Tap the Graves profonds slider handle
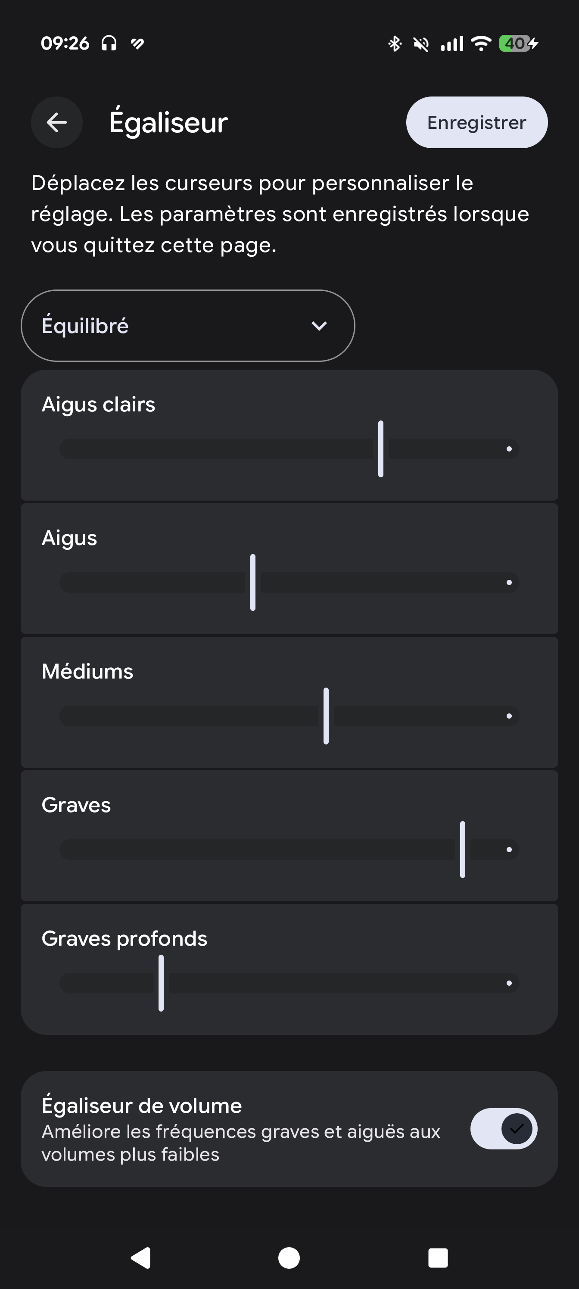 click(161, 983)
